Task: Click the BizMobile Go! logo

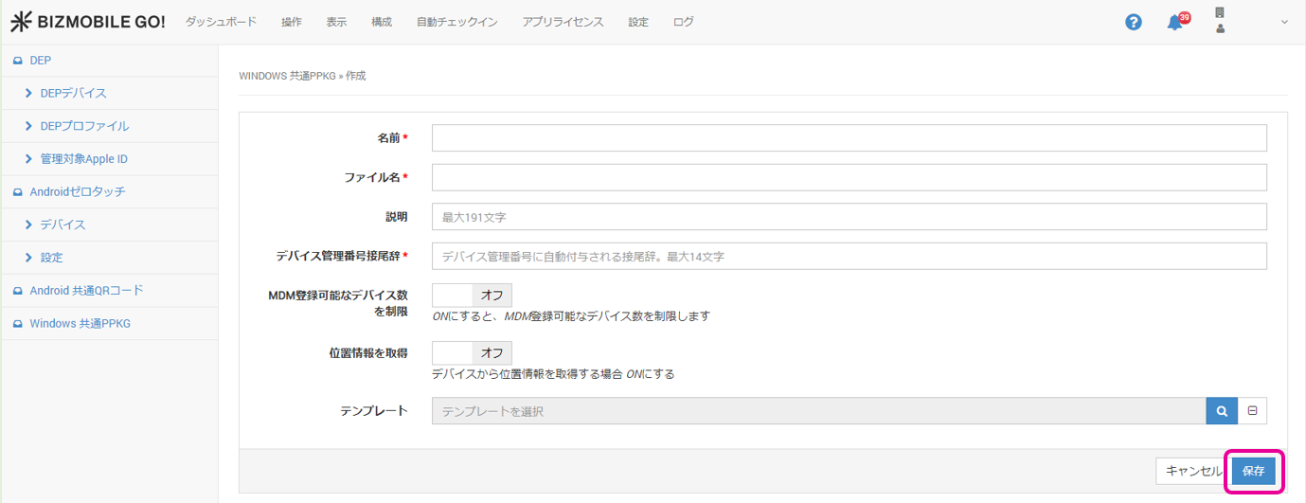Action: coord(88,22)
